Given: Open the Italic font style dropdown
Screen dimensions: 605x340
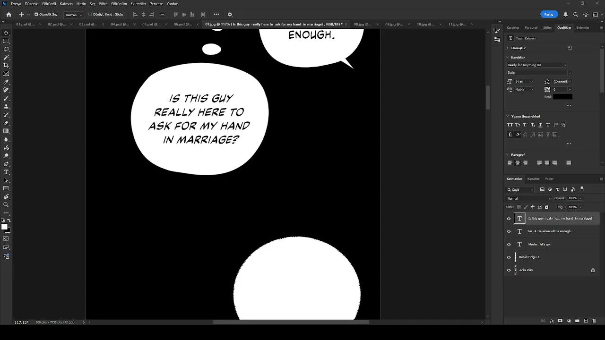Looking at the screenshot, I should pos(539,73).
